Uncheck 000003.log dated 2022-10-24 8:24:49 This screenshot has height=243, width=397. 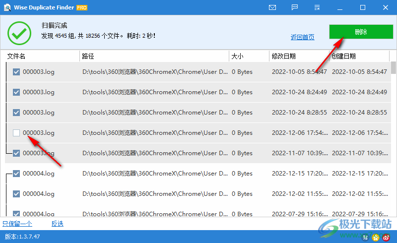pyautogui.click(x=16, y=92)
